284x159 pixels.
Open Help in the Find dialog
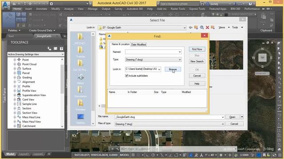197,83
